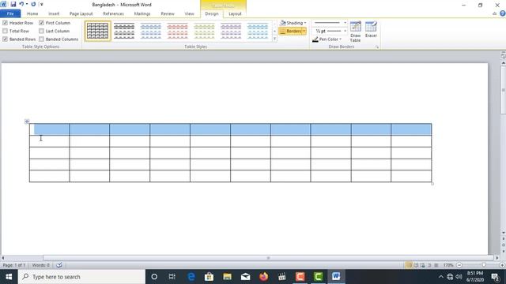Select the Draw Table tool

(x=355, y=32)
